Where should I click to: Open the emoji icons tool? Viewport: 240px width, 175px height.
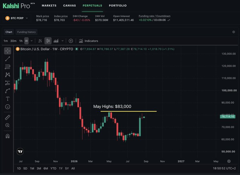tap(7, 107)
